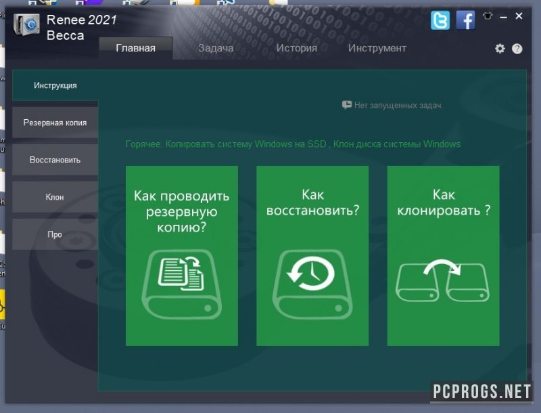The image size is (541, 413).
Task: Minimize the Renee Becca window
Action: point(503,16)
